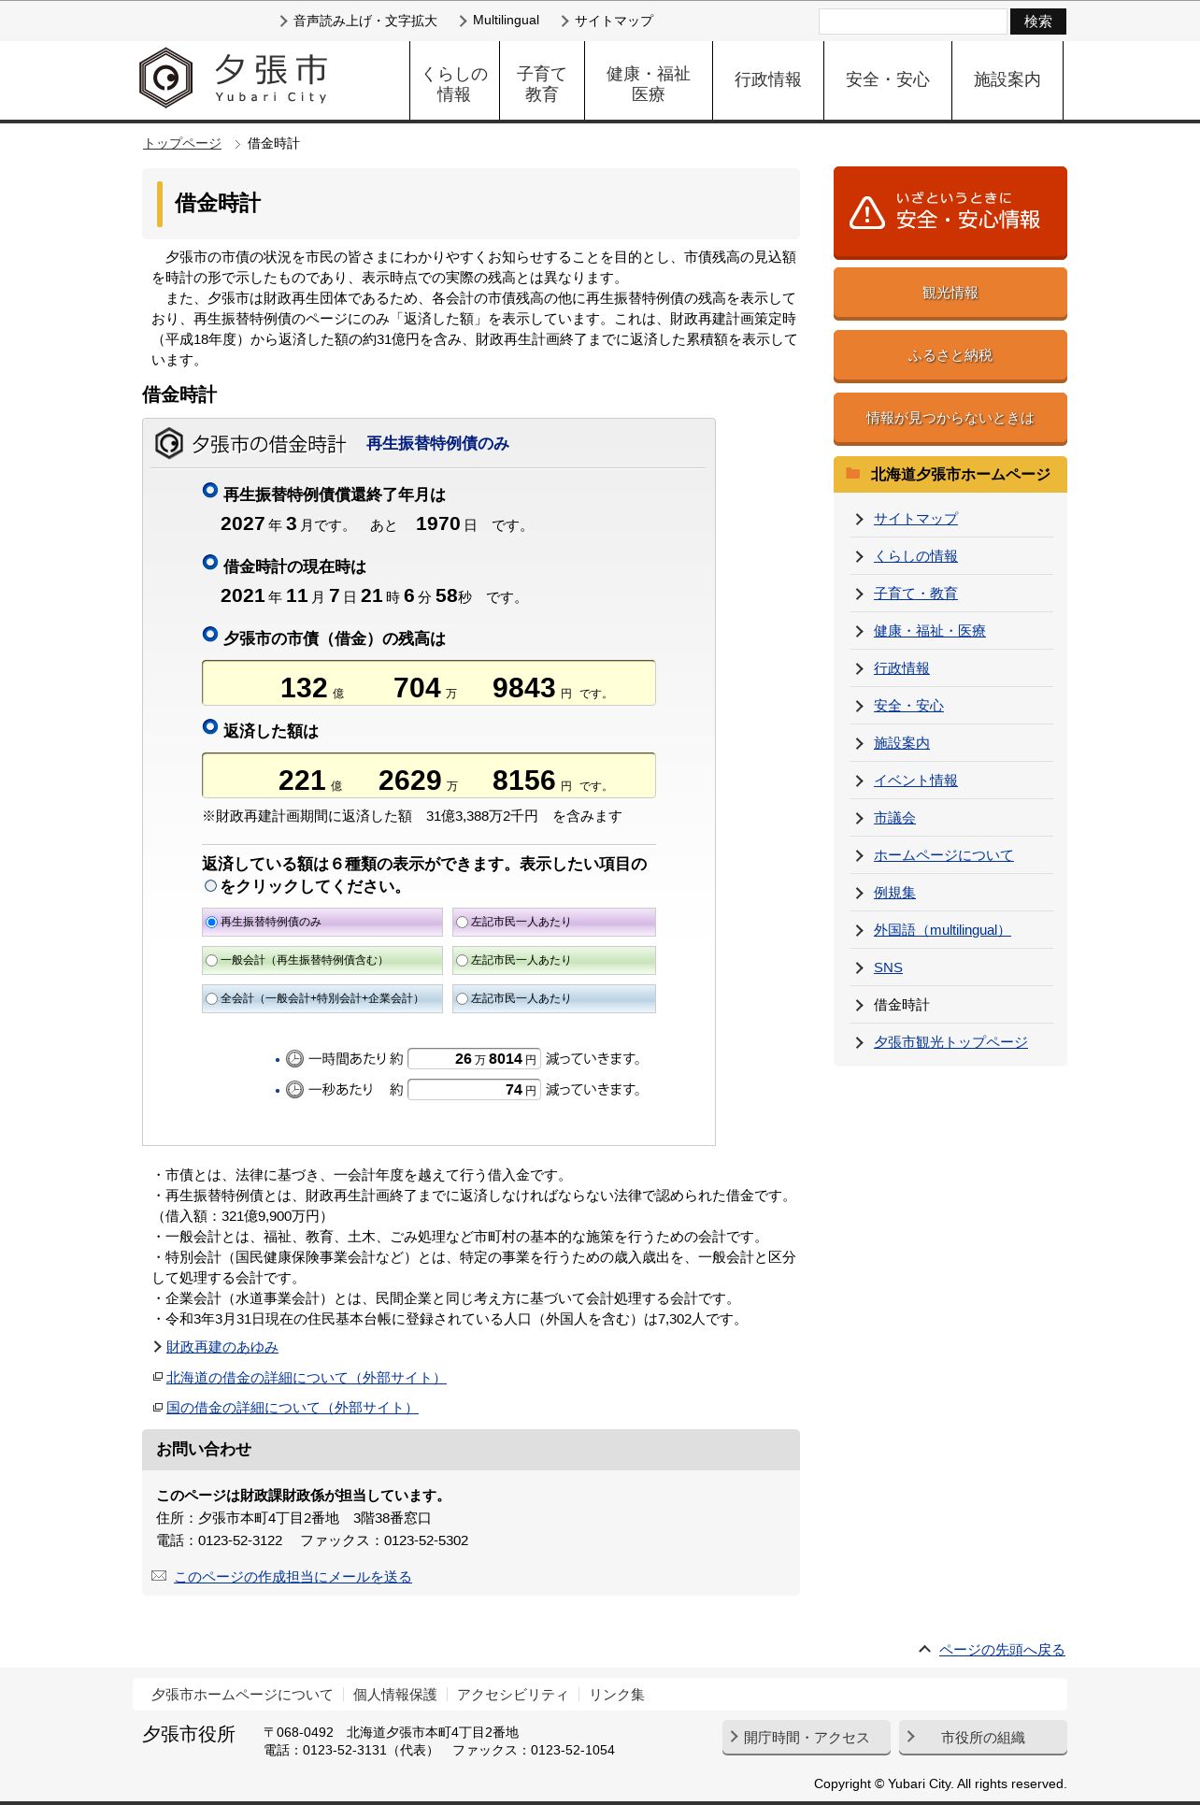Open the 観光情報 orange button

coord(950,293)
